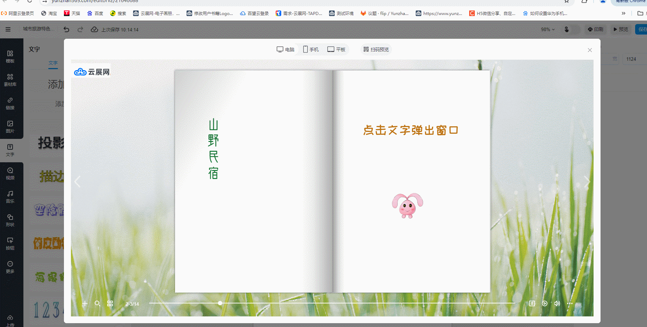Open the three-dots more options menu
647x327 pixels.
(570, 304)
